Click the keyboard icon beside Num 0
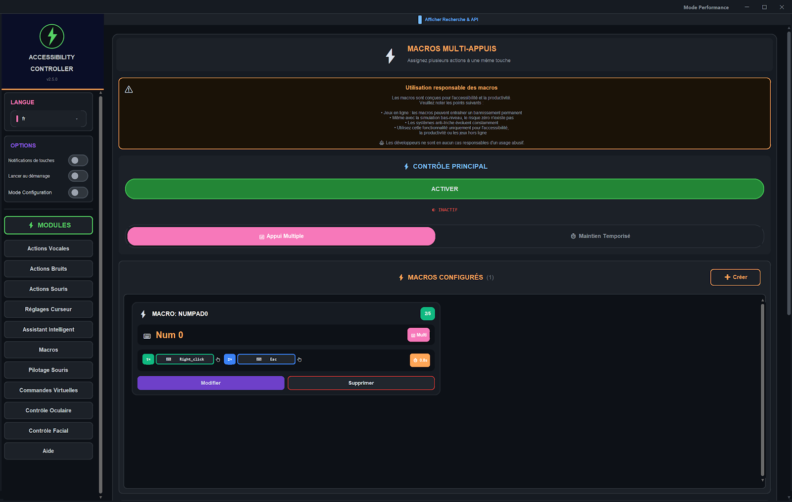 [x=147, y=336]
